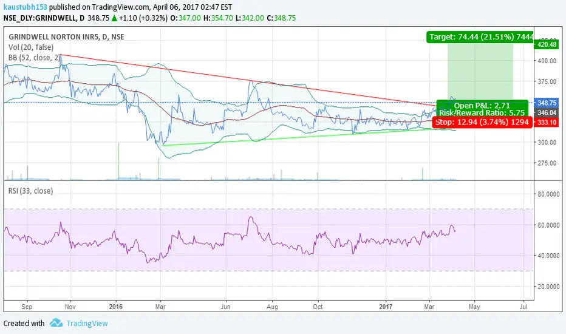
Task: Click the 420.48 target price tag
Action: [547, 44]
